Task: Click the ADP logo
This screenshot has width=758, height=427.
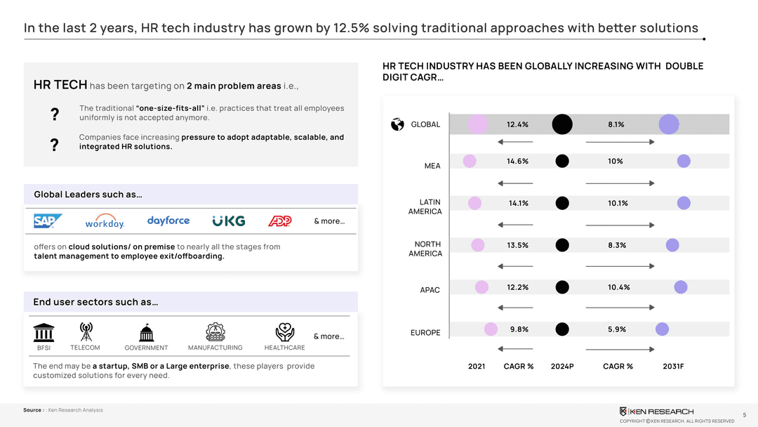Action: click(279, 221)
